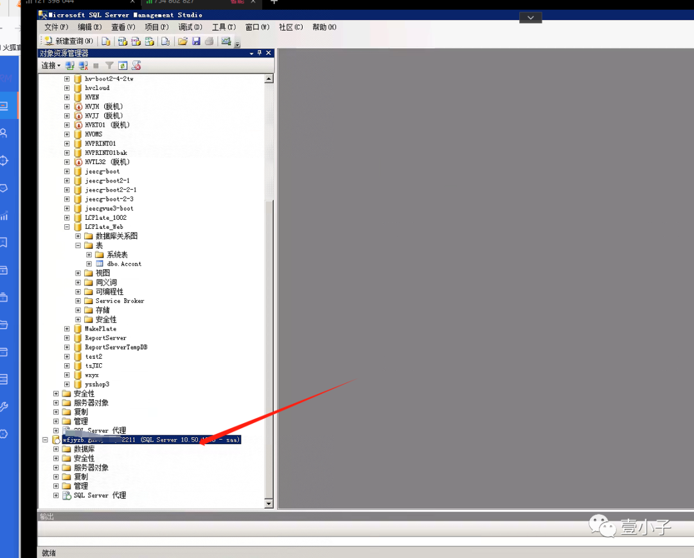Expand the 数据库关系图 folder
The width and height of the screenshot is (694, 558).
(x=78, y=236)
